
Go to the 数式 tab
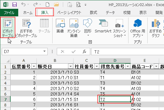(94, 12)
